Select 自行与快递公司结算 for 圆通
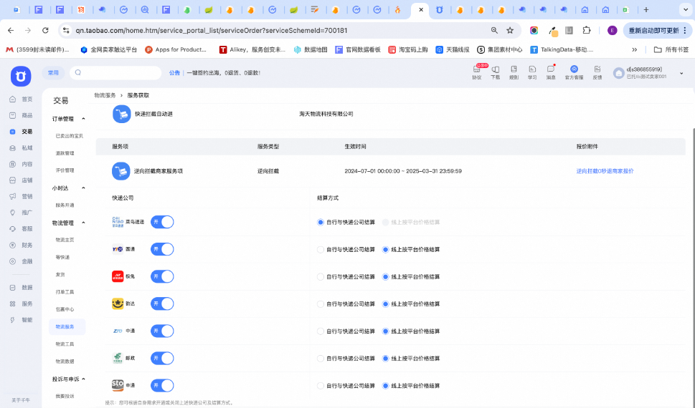Viewport: 695px width, 408px height. click(321, 250)
